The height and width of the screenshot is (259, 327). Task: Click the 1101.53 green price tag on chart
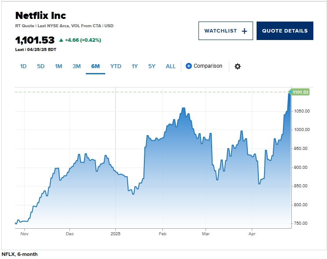pos(300,92)
